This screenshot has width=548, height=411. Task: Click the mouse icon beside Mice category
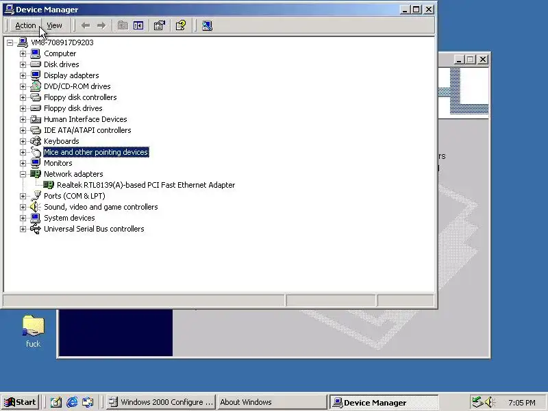point(36,152)
